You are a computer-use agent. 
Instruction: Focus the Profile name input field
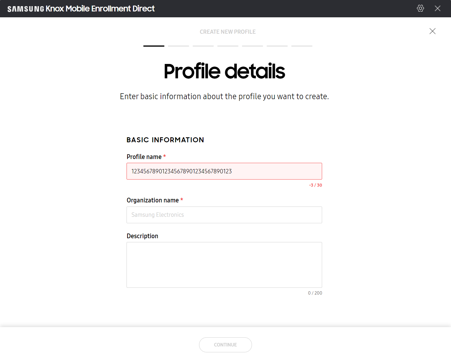[x=224, y=171]
